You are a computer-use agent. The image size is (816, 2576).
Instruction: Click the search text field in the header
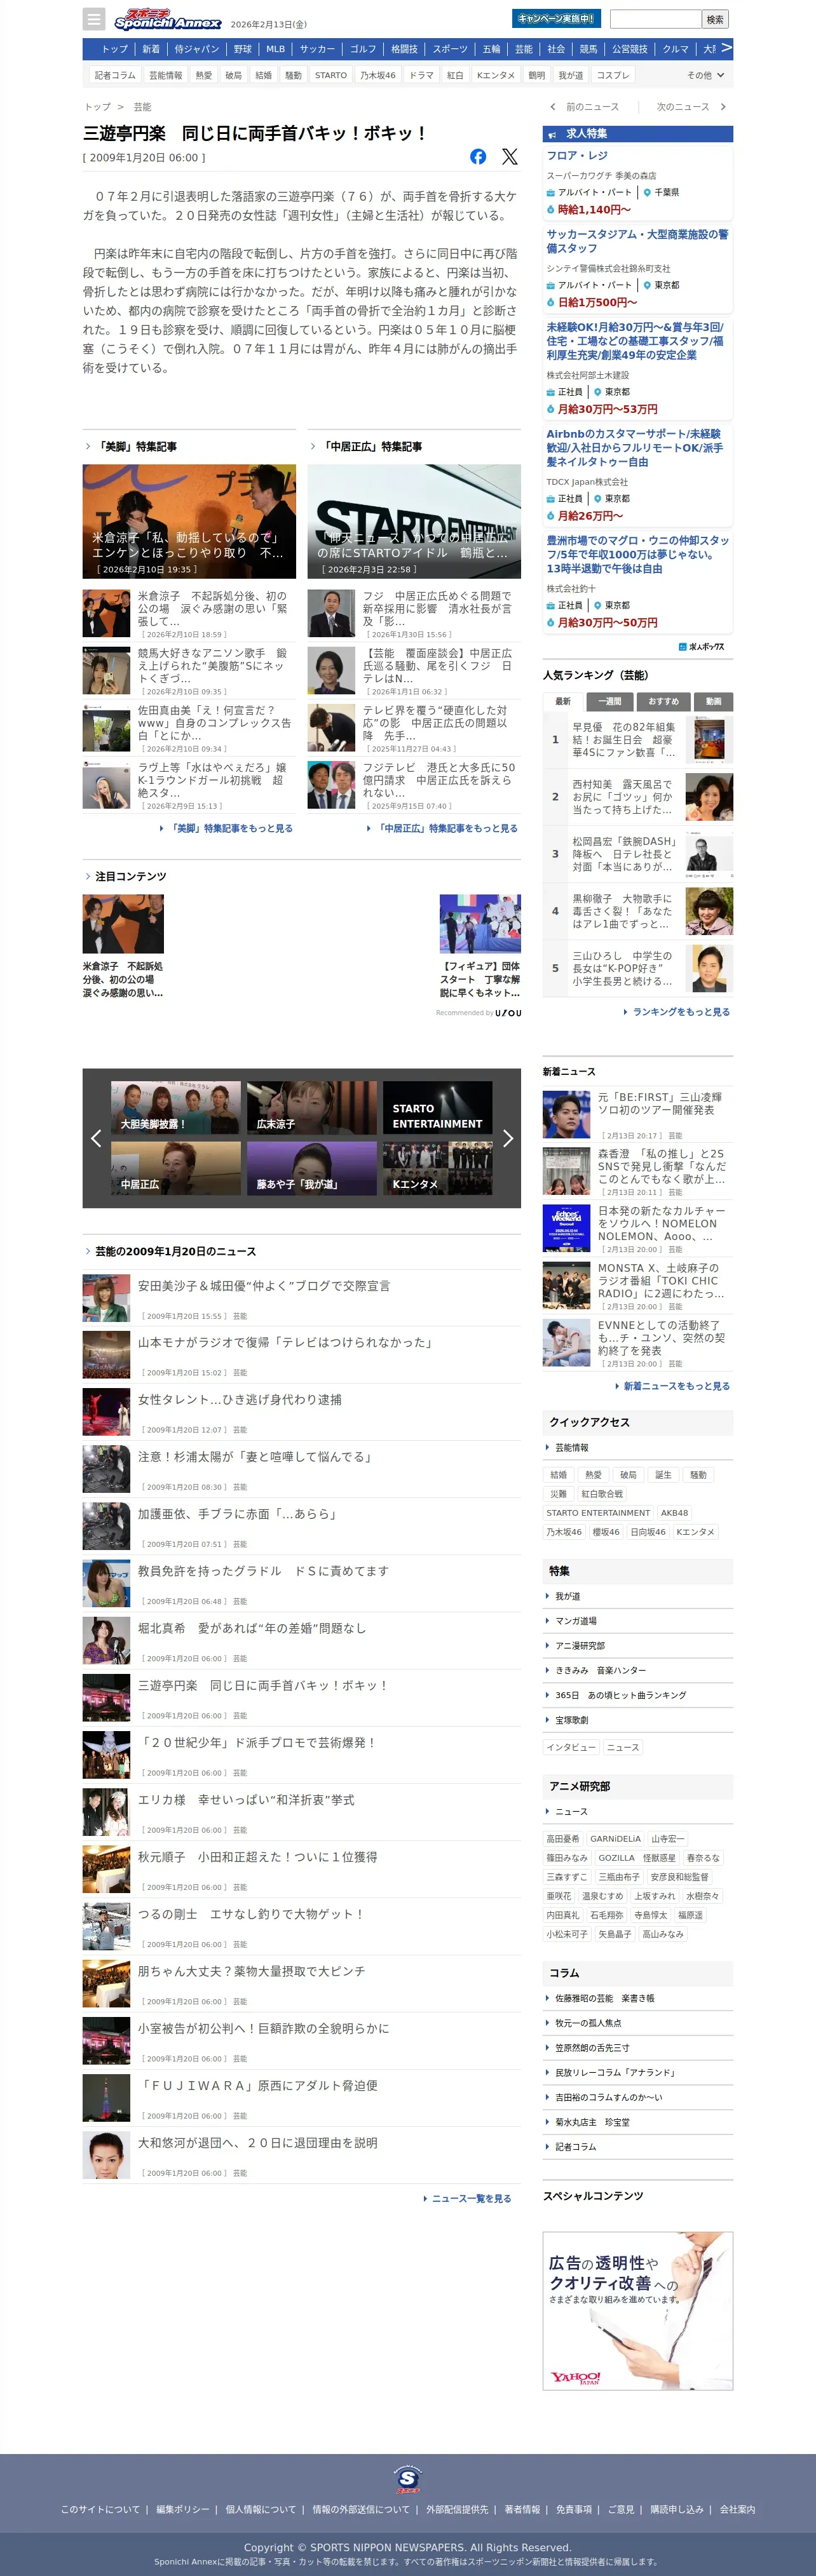pos(656,19)
